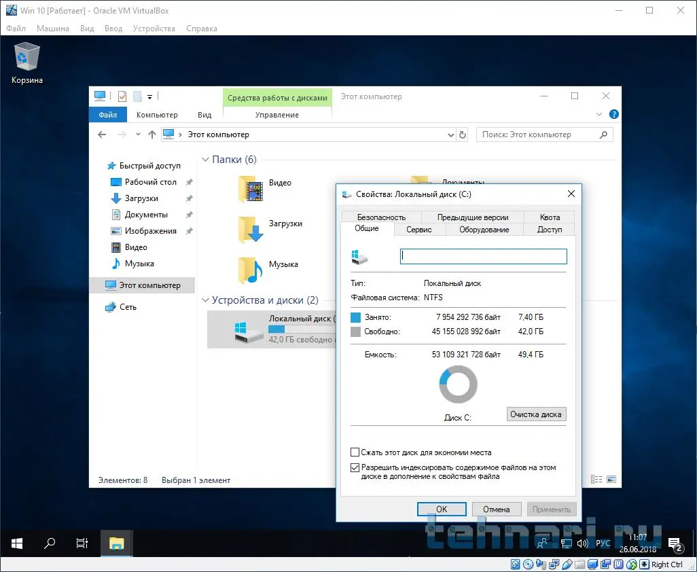Go up one folder level arrow
697x572 pixels.
(152, 135)
